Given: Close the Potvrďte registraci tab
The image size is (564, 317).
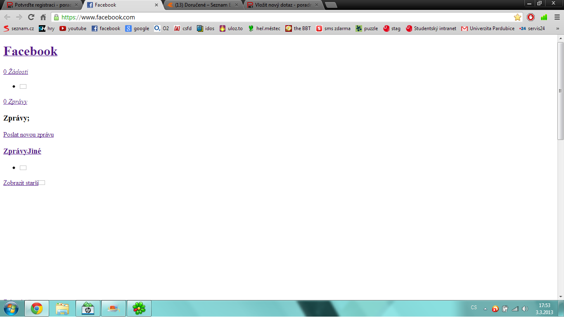Looking at the screenshot, I should click(x=76, y=5).
